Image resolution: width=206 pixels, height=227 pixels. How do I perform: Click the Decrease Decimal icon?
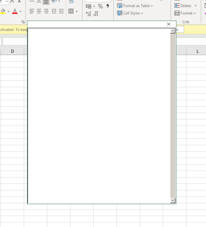96,14
